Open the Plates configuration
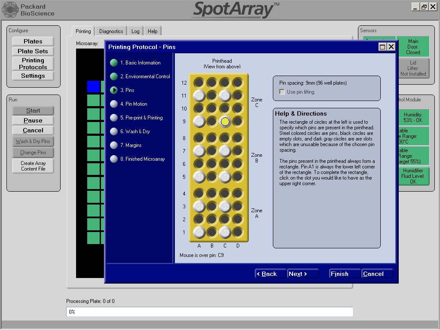The image size is (440, 330). 33,41
